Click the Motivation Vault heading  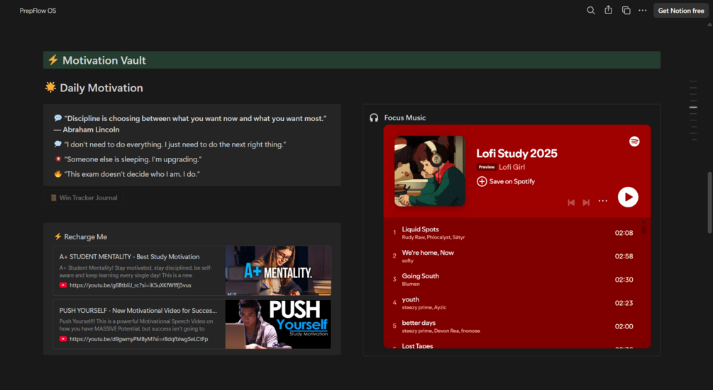[x=104, y=60]
